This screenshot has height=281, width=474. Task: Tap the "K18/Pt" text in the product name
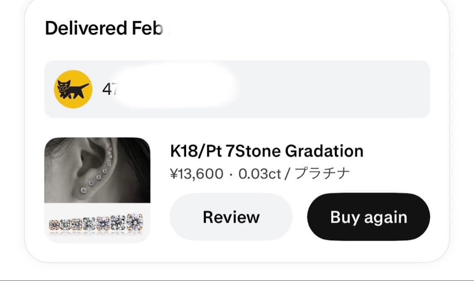pyautogui.click(x=195, y=151)
